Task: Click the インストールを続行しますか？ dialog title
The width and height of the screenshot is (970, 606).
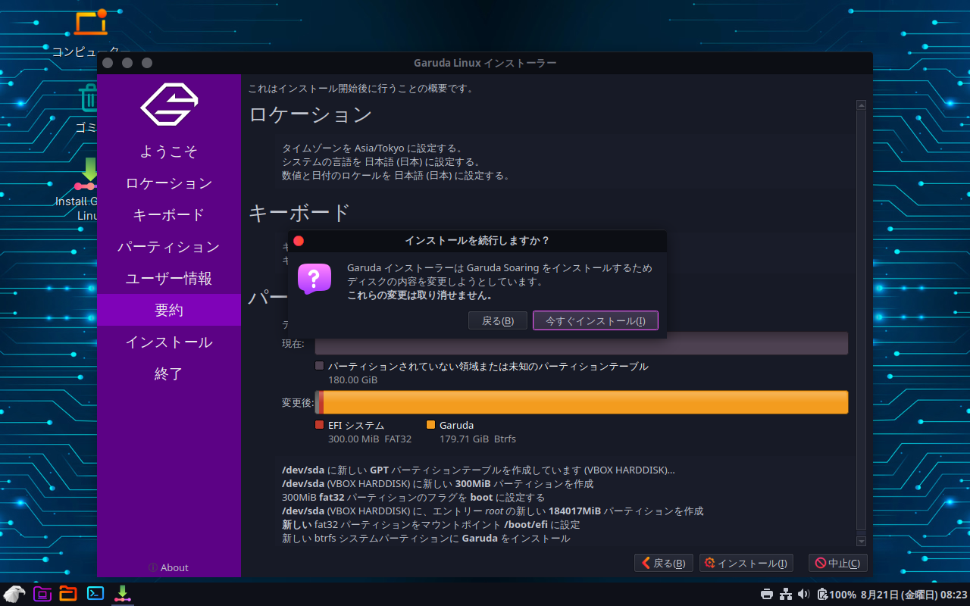Action: 477,241
